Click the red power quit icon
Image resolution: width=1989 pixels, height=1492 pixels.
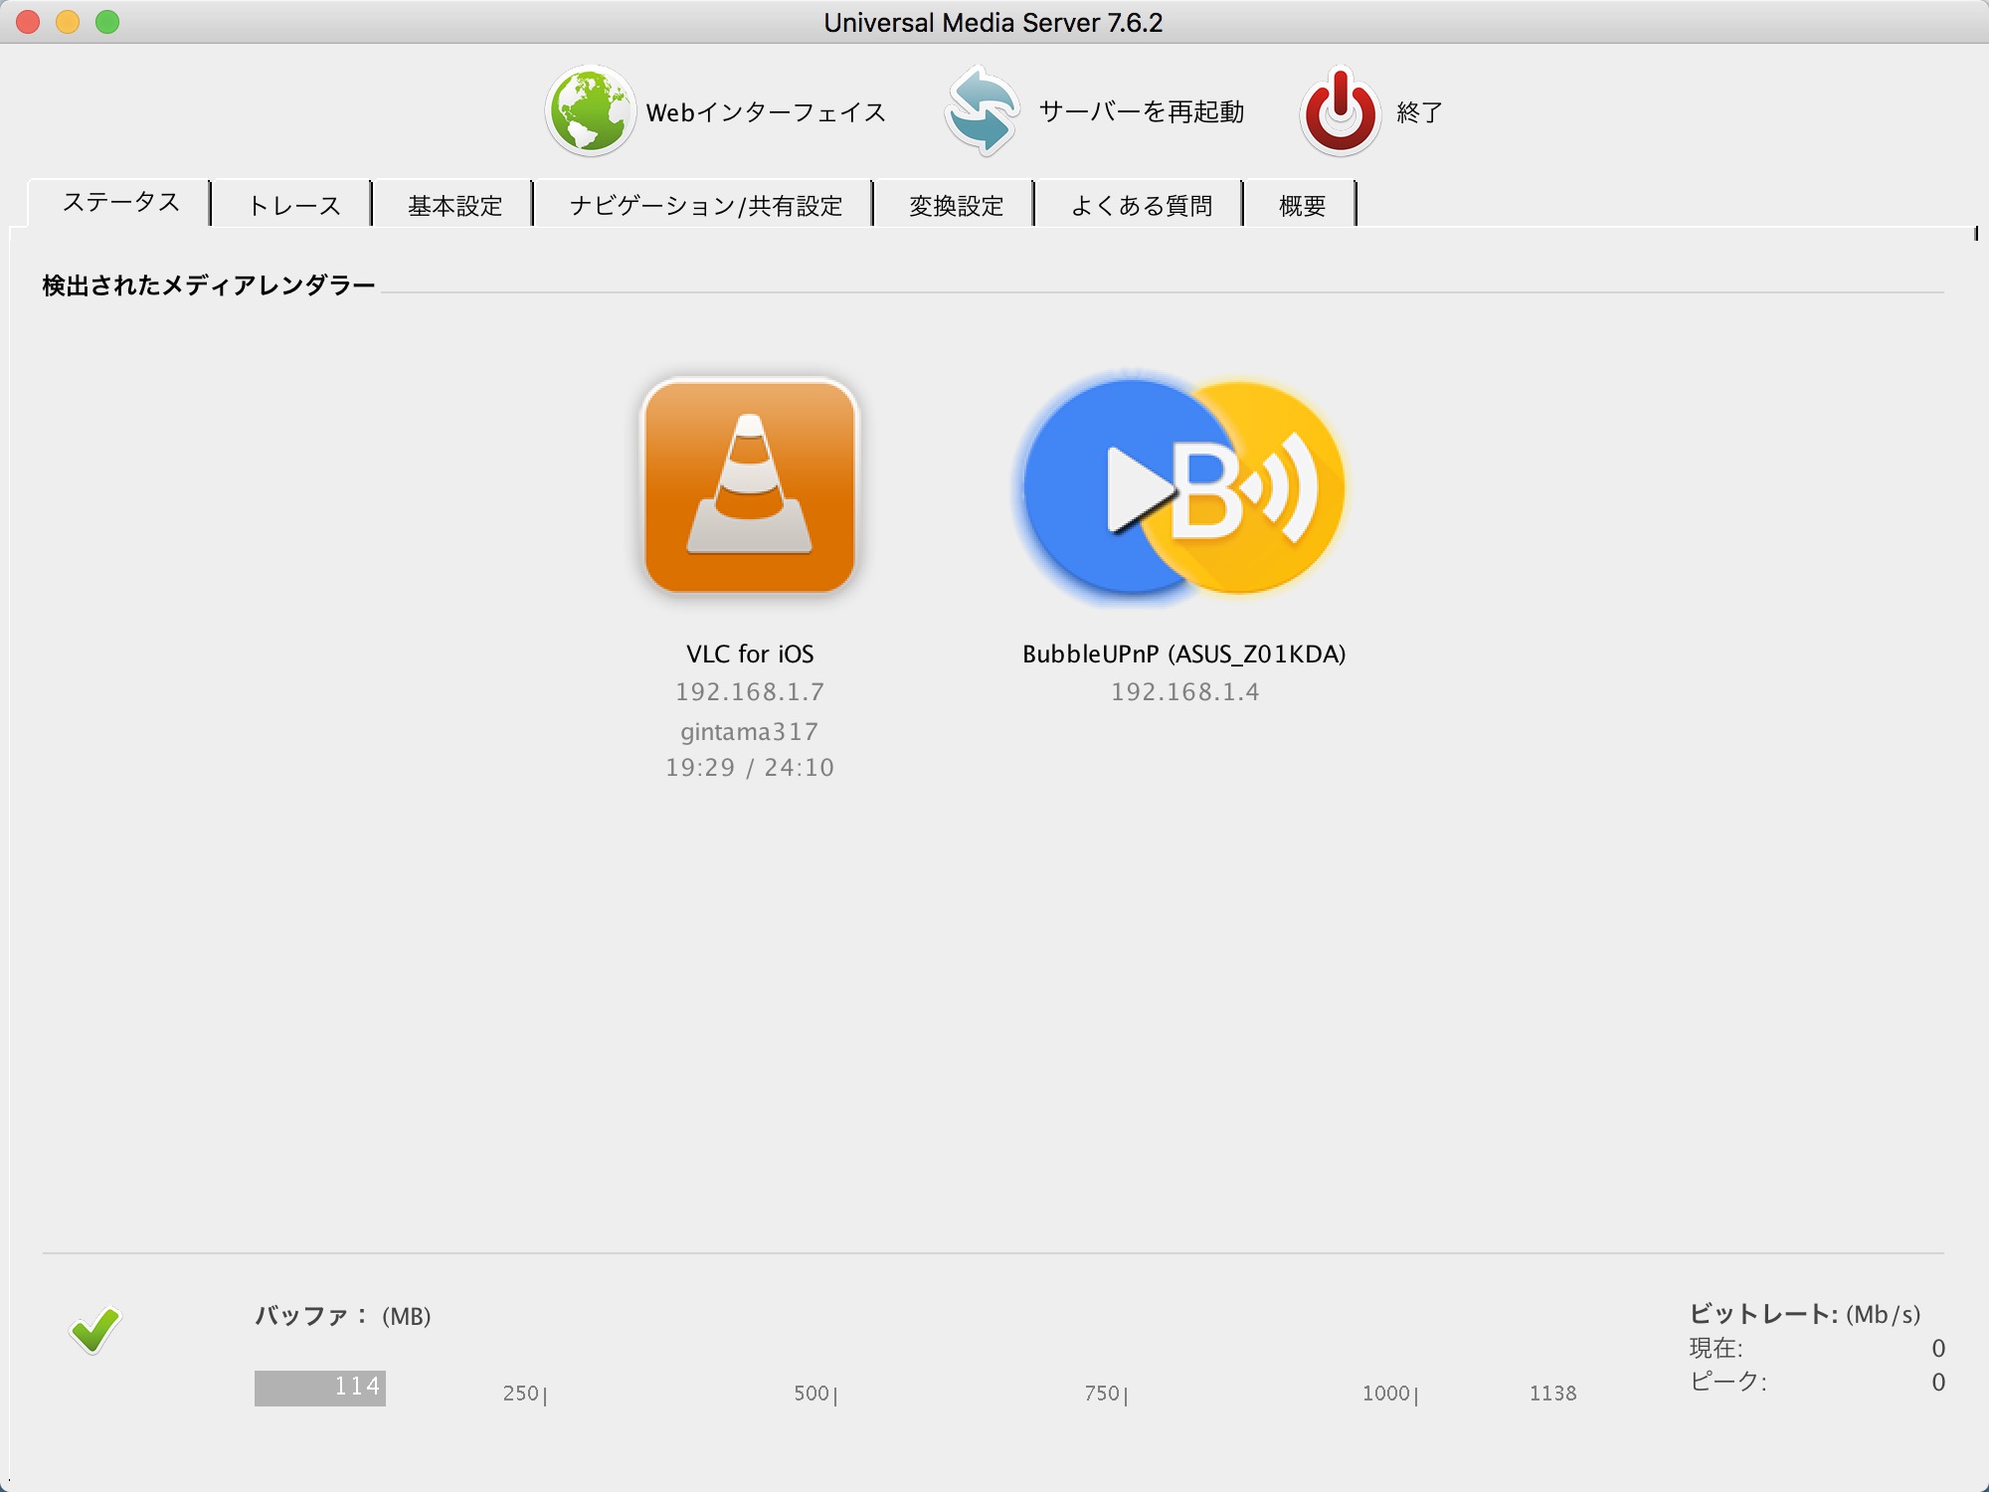[x=1341, y=111]
